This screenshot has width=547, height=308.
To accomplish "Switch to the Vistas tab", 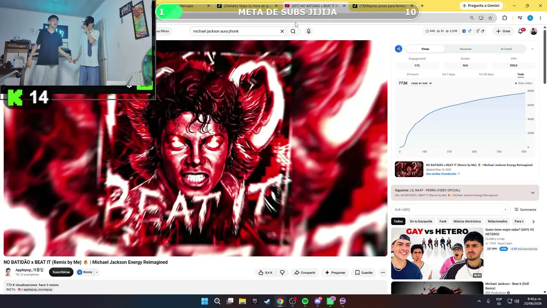I will tap(425, 49).
